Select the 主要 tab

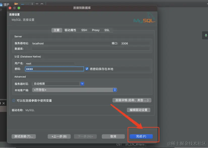57,30
